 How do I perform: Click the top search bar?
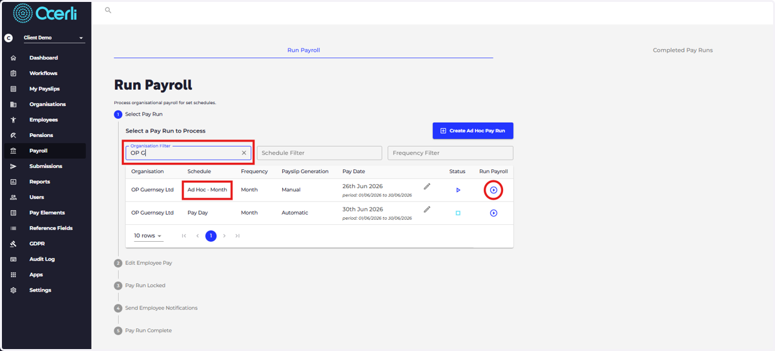click(x=433, y=10)
